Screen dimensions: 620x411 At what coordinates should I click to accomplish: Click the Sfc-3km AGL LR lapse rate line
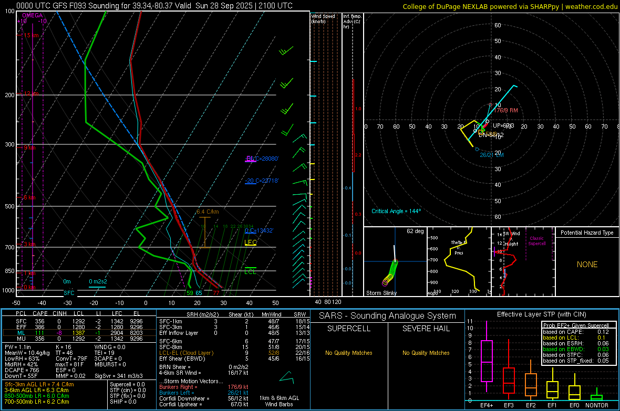point(39,384)
